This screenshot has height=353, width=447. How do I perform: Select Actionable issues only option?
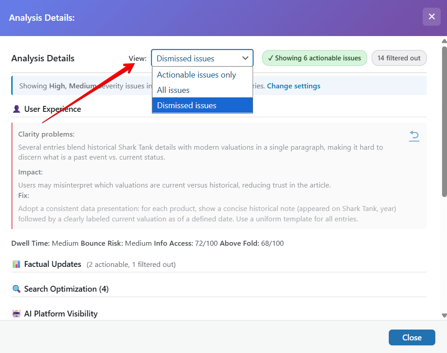pyautogui.click(x=196, y=75)
